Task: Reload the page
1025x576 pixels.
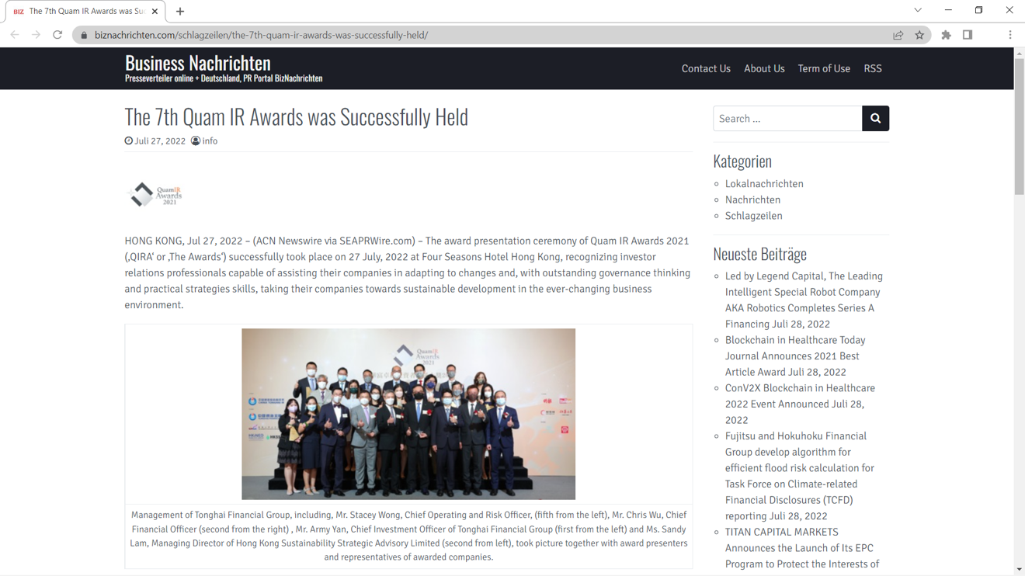Action: tap(57, 35)
